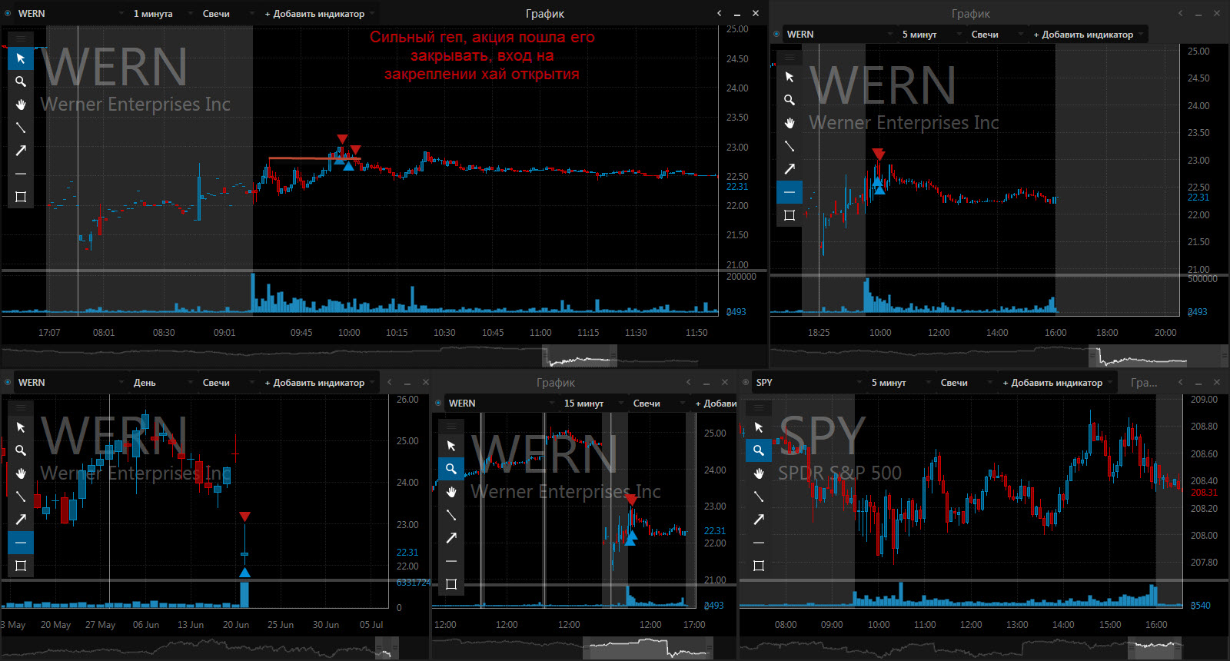The height and width of the screenshot is (661, 1230).
Task: Choose the hand pan tool in WERN daily chart
Action: [x=21, y=473]
